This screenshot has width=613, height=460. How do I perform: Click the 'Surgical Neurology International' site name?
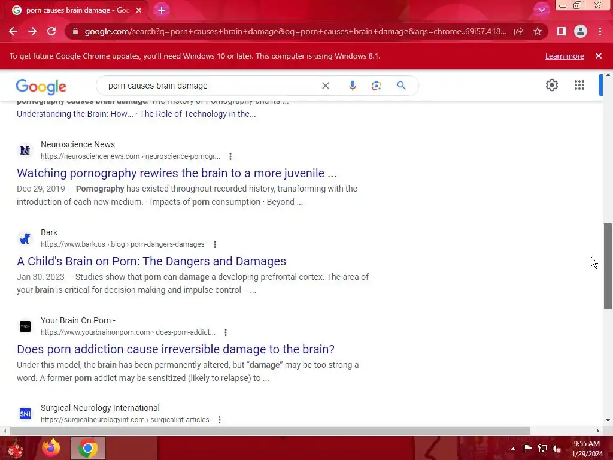point(100,408)
